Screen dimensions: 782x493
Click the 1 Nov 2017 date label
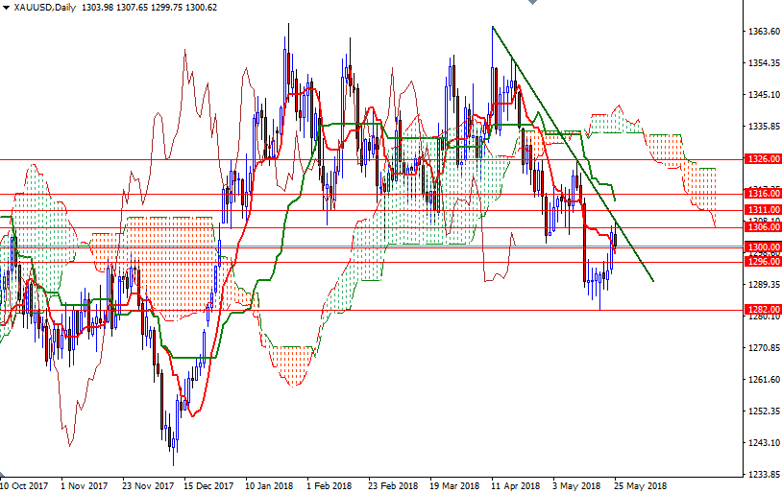(x=84, y=486)
